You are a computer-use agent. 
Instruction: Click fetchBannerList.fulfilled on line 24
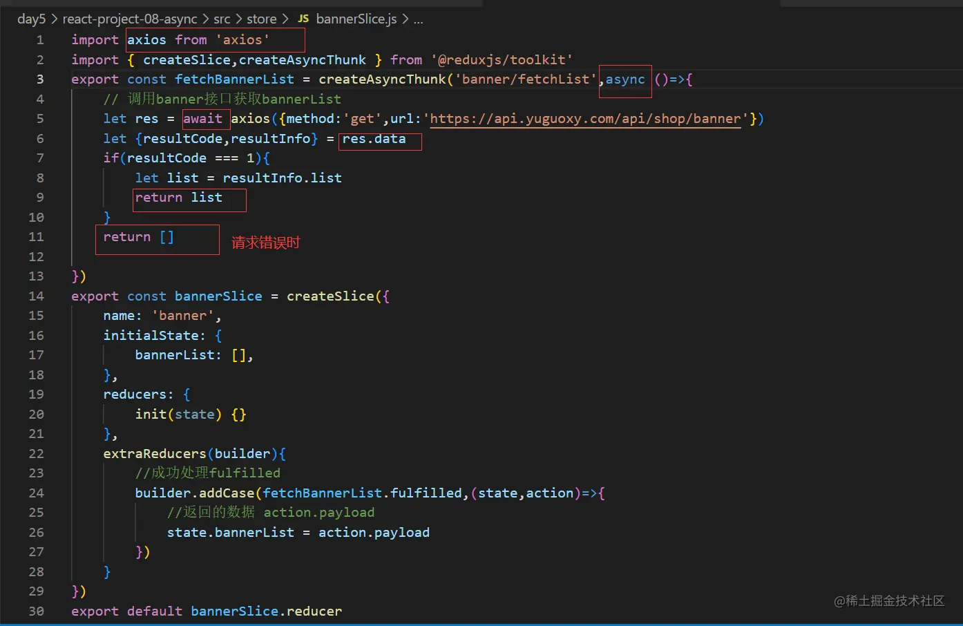tap(363, 493)
